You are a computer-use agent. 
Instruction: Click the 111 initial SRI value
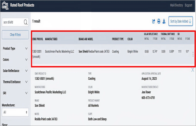click(180, 52)
